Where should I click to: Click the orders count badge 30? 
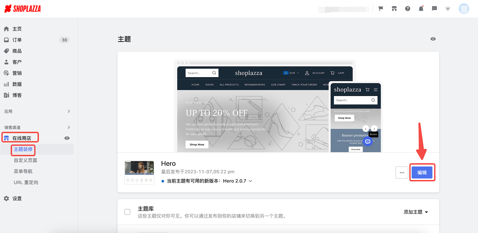pos(65,40)
